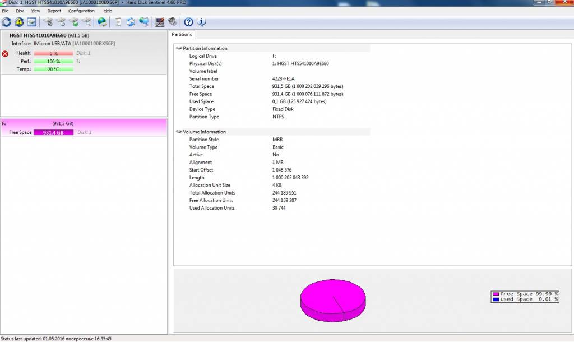Screen dimensions: 574x342
Task: Click the green Perf. 100 % bar
Action: click(x=53, y=62)
